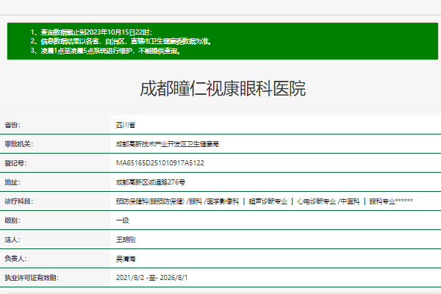The width and height of the screenshot is (441, 294).
Task: Click the responsible person name 吴清海
Action: 126,259
